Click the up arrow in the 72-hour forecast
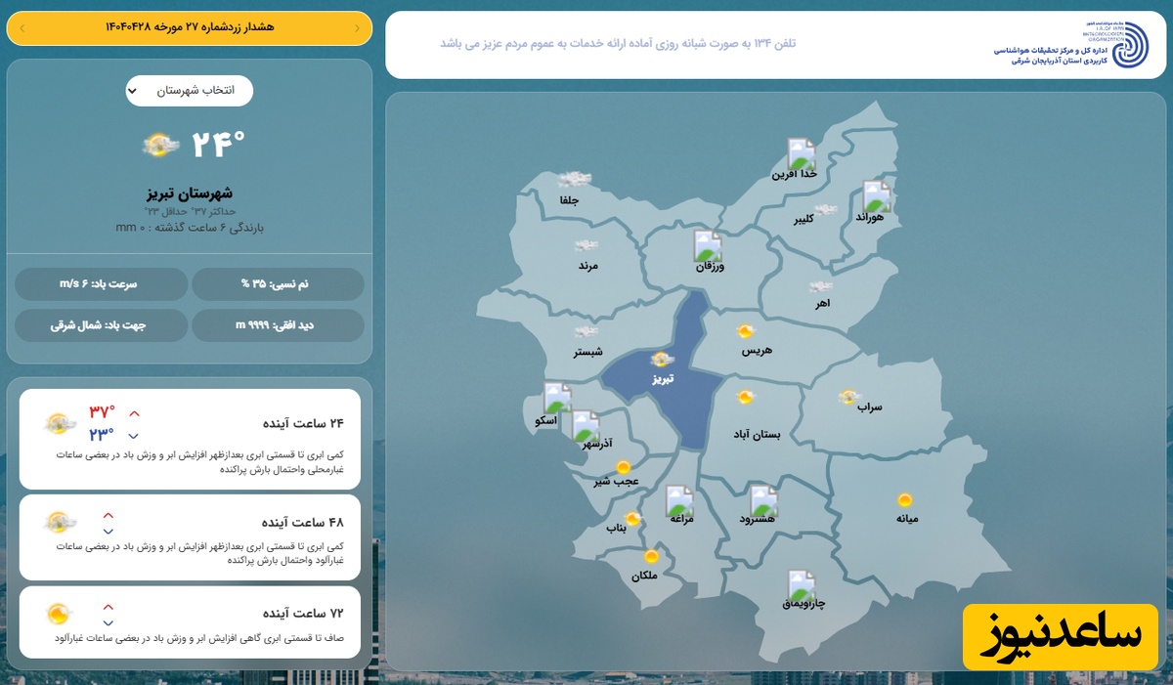This screenshot has height=685, width=1173. pos(109,607)
